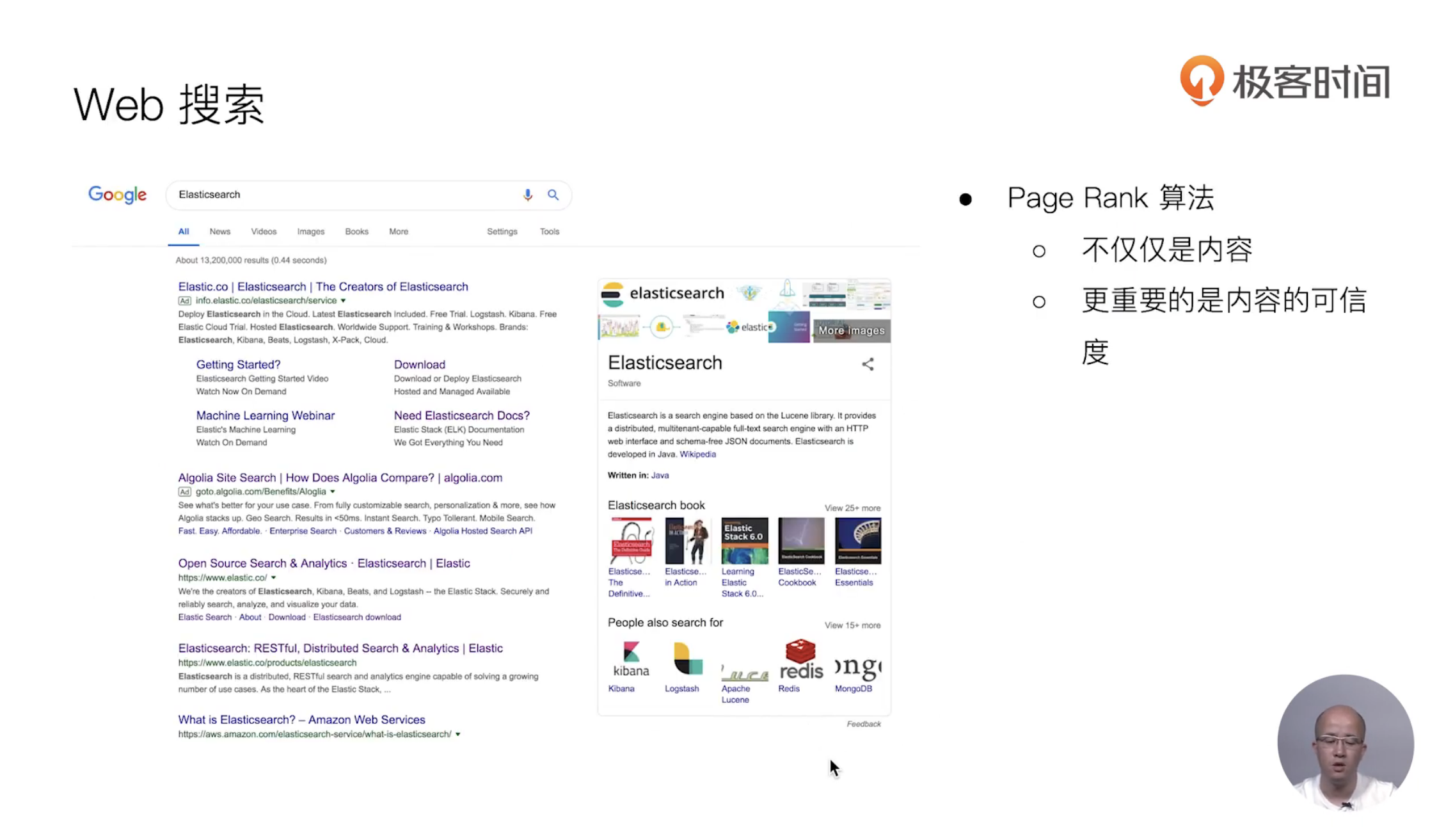Click the magnifying glass search icon
Image resolution: width=1446 pixels, height=832 pixels.
[553, 195]
